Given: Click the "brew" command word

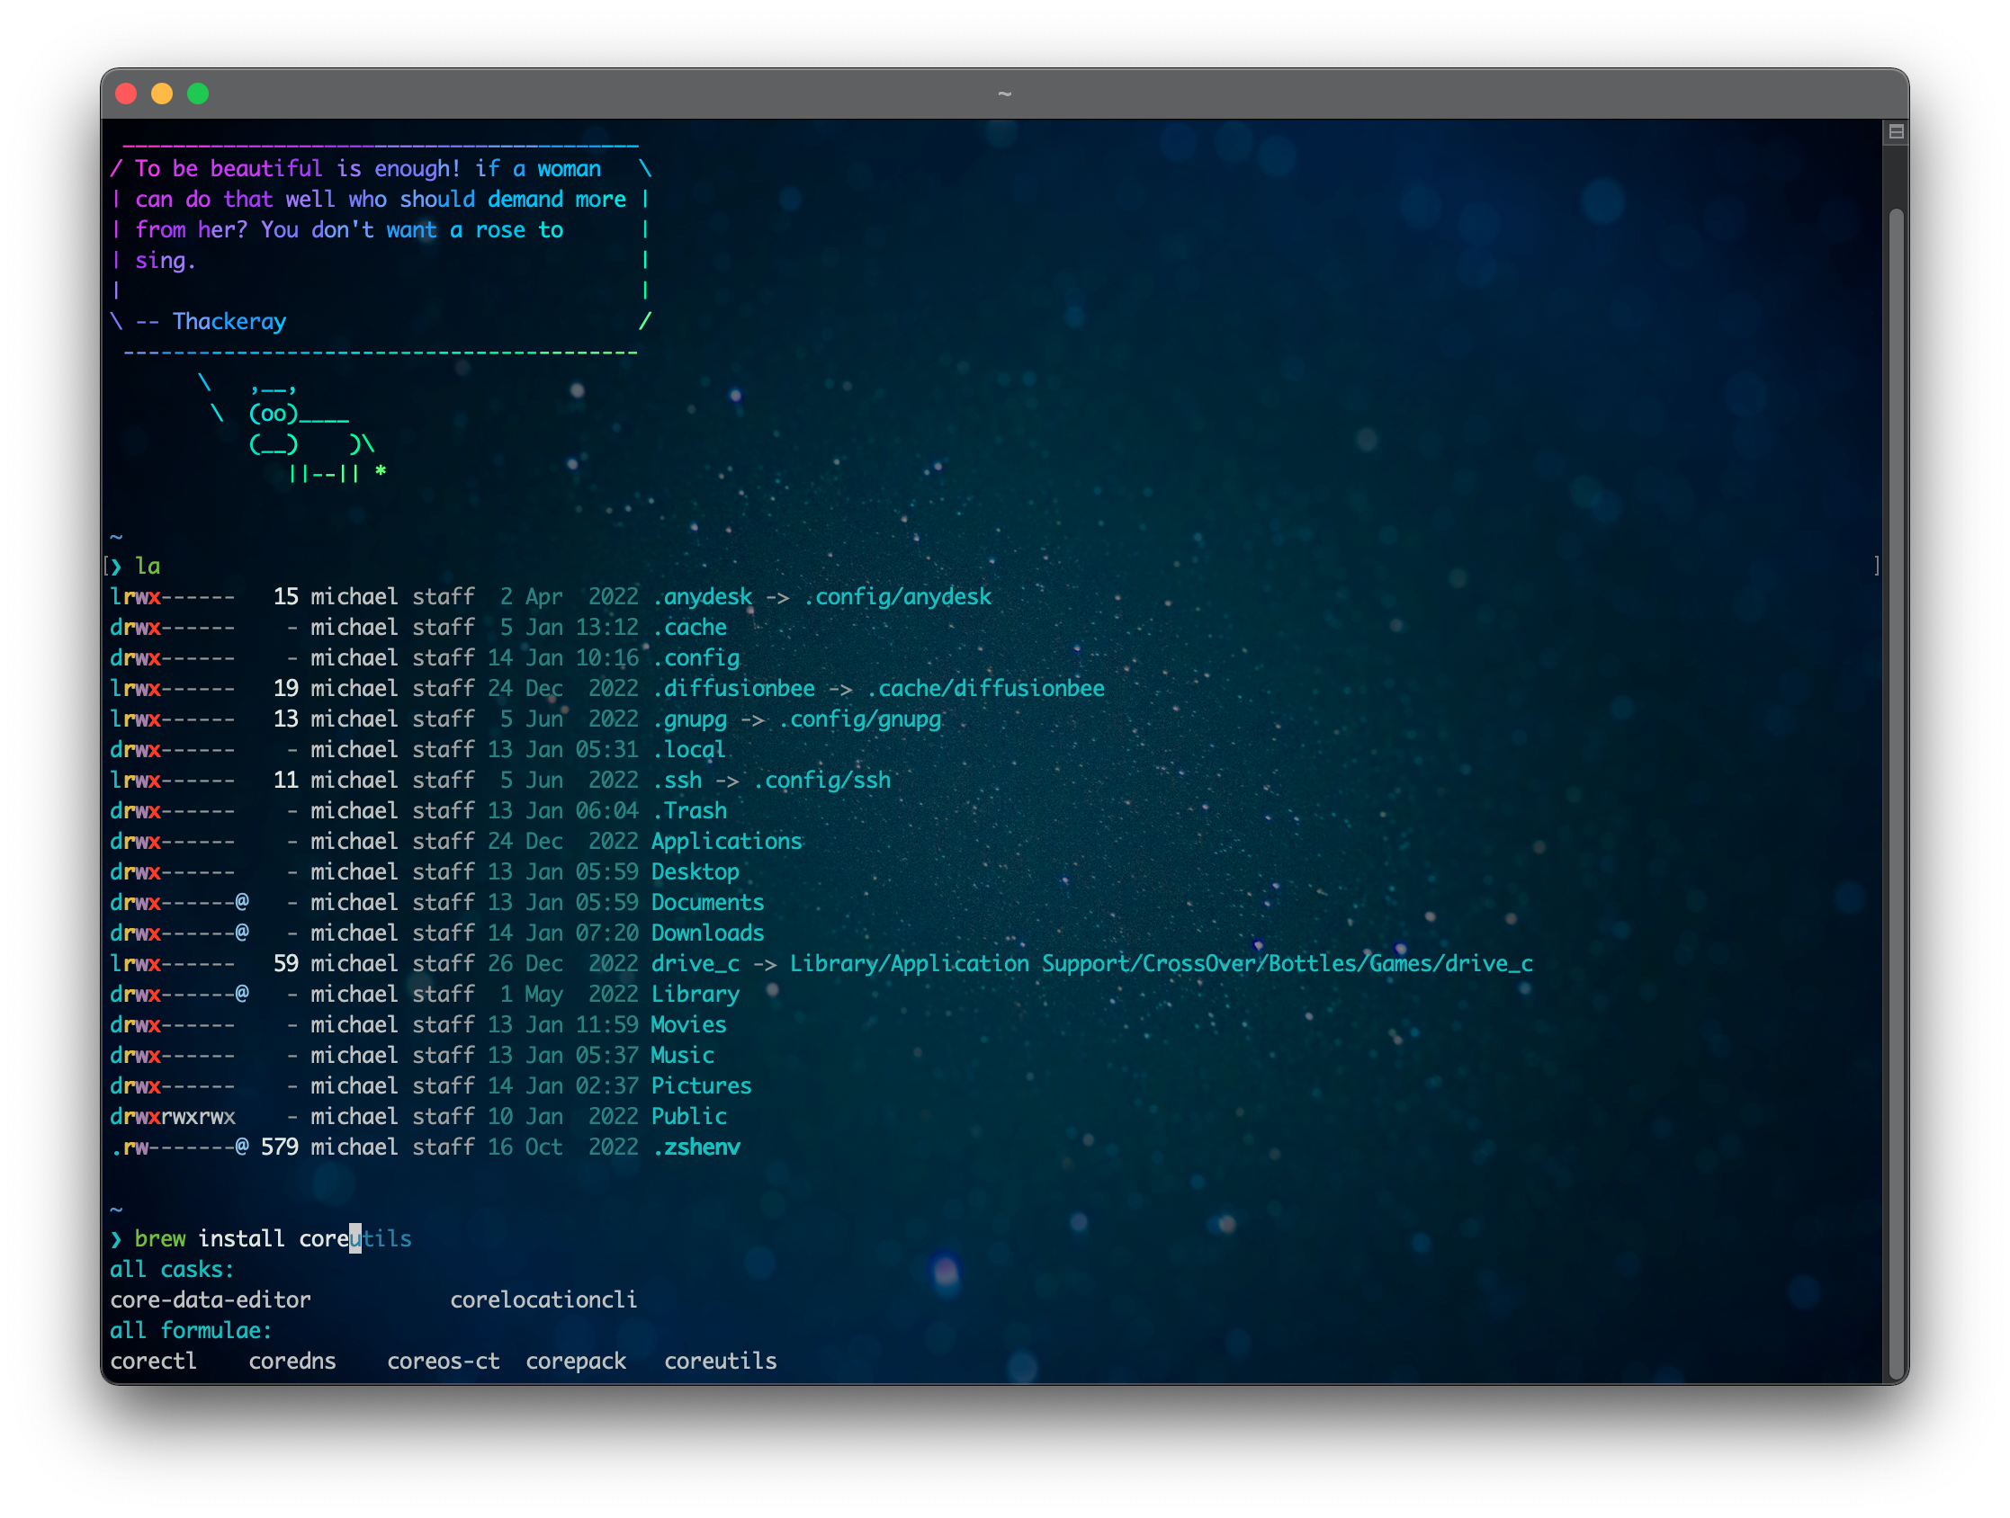Looking at the screenshot, I should tap(160, 1239).
